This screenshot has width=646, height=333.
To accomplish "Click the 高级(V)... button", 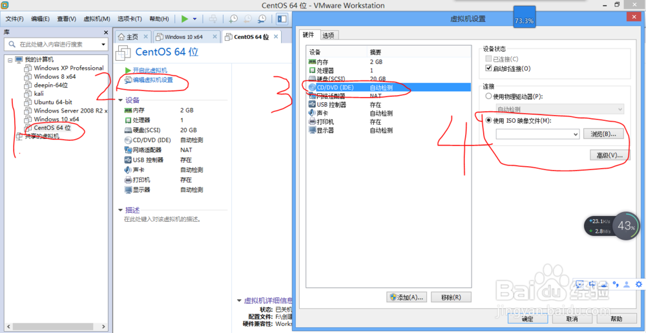I will click(x=609, y=155).
